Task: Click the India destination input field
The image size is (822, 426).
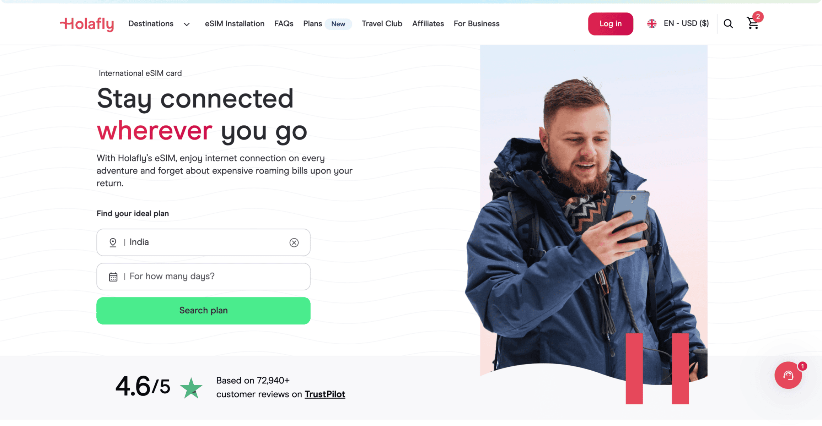Action: coord(203,242)
